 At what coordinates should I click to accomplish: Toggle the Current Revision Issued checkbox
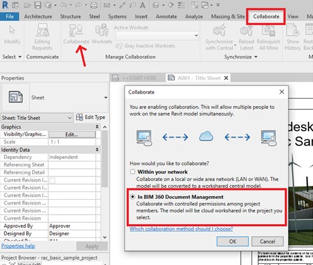(52, 180)
